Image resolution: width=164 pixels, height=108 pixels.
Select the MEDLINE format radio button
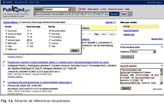coord(6,43)
